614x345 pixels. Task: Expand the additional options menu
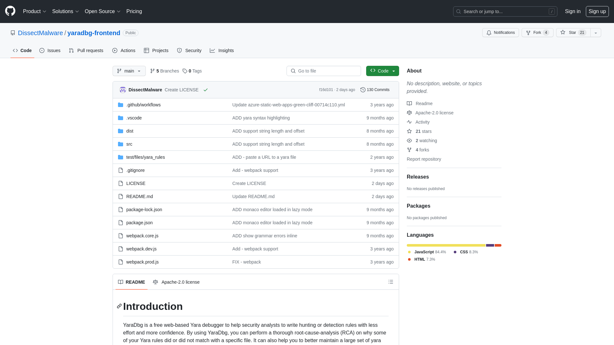(x=596, y=33)
